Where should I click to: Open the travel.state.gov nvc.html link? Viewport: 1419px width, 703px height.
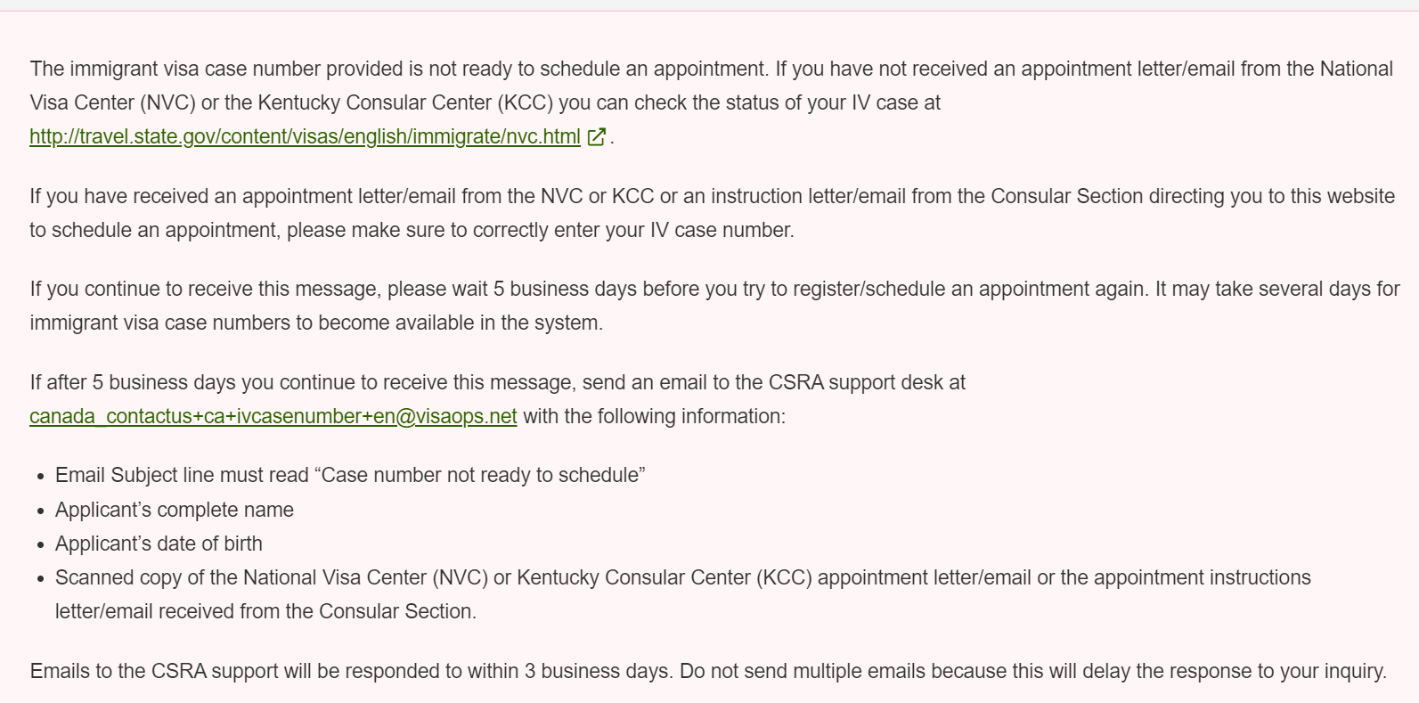pos(305,136)
